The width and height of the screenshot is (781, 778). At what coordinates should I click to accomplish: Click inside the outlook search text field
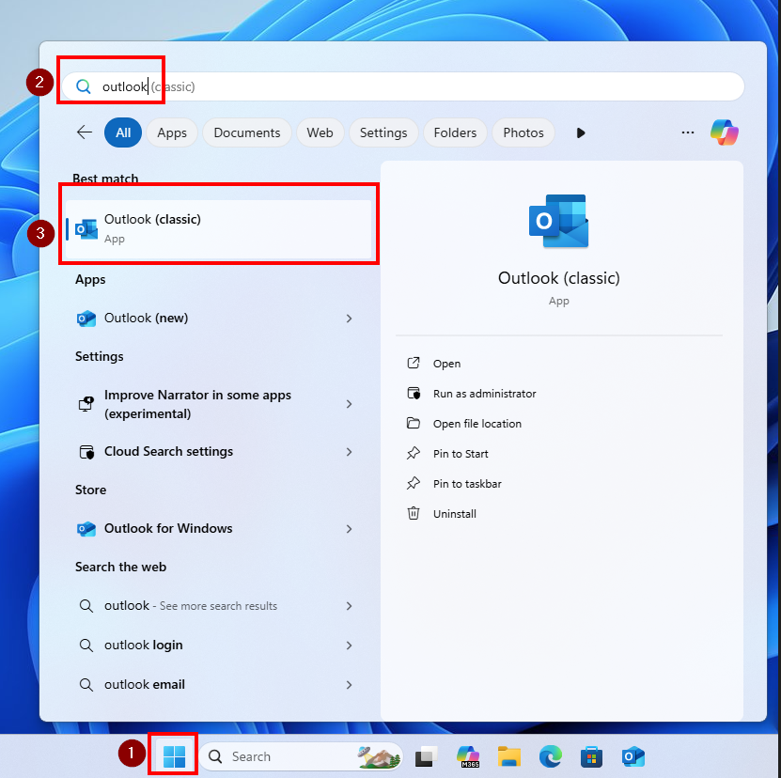[x=403, y=86]
